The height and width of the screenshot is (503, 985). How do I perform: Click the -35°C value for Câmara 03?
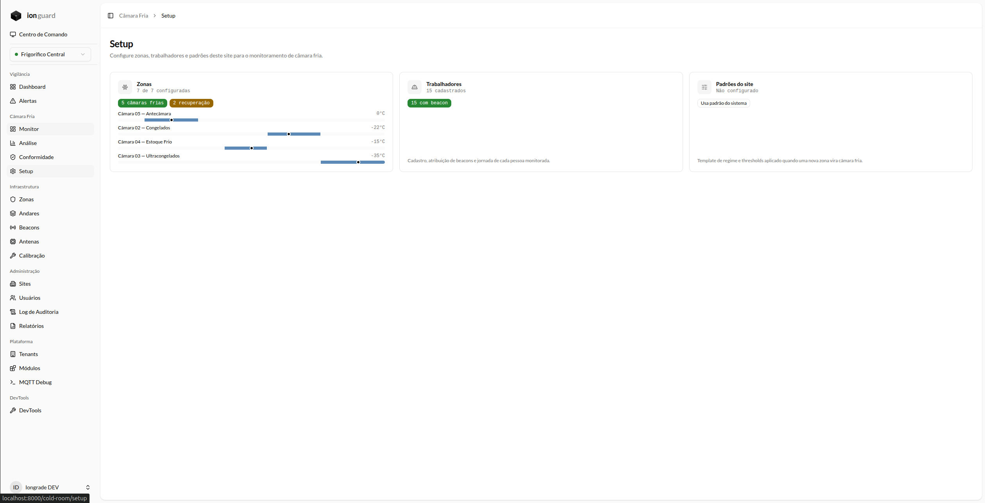click(378, 156)
